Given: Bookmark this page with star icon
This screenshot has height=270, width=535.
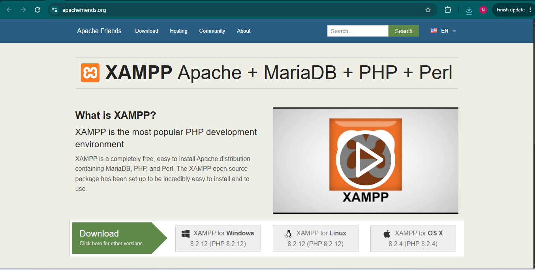Looking at the screenshot, I should [428, 10].
